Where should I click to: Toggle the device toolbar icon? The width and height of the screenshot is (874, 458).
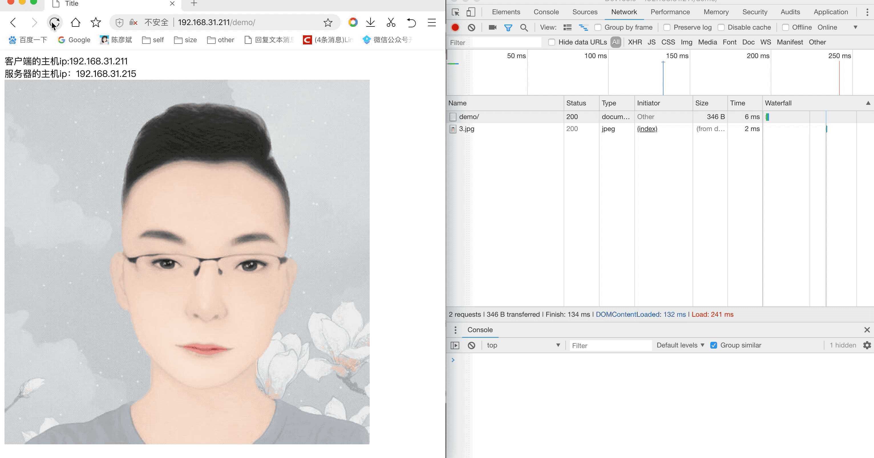coord(471,12)
